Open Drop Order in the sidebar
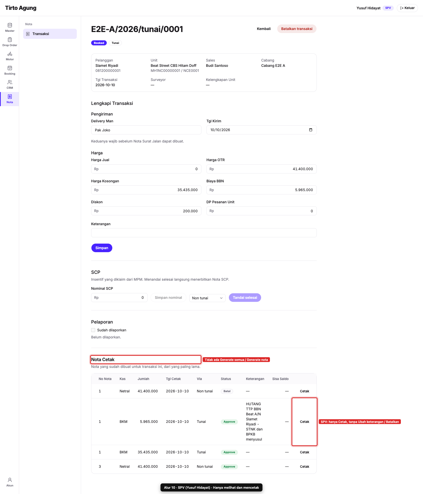The width and height of the screenshot is (423, 494). (x=10, y=42)
